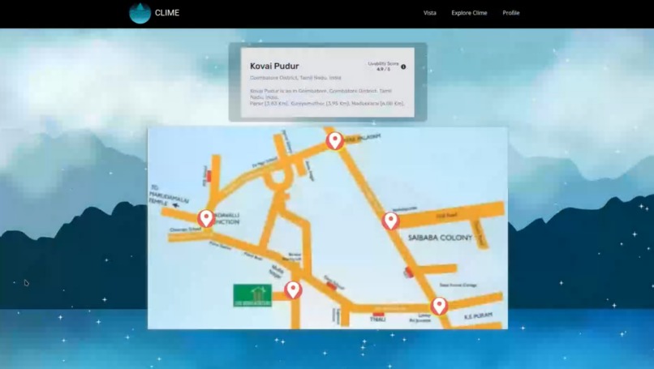This screenshot has width=654, height=369.
Task: Click the map pin beside green building logo
Action: pos(293,290)
